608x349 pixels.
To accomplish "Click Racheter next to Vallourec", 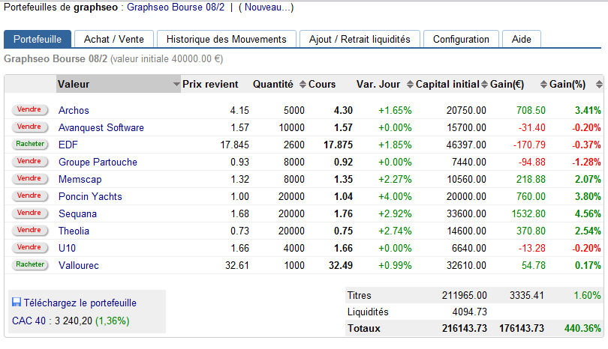I will click(x=30, y=264).
